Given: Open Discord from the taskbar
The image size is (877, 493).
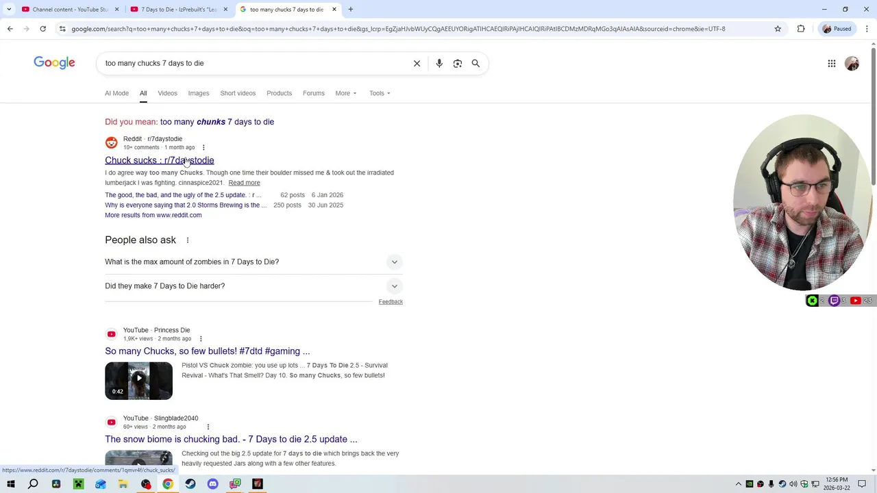Looking at the screenshot, I should [x=212, y=484].
